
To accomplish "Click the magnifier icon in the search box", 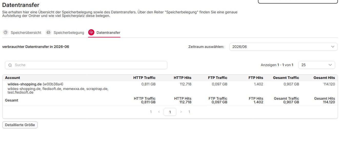I will point(10,65).
